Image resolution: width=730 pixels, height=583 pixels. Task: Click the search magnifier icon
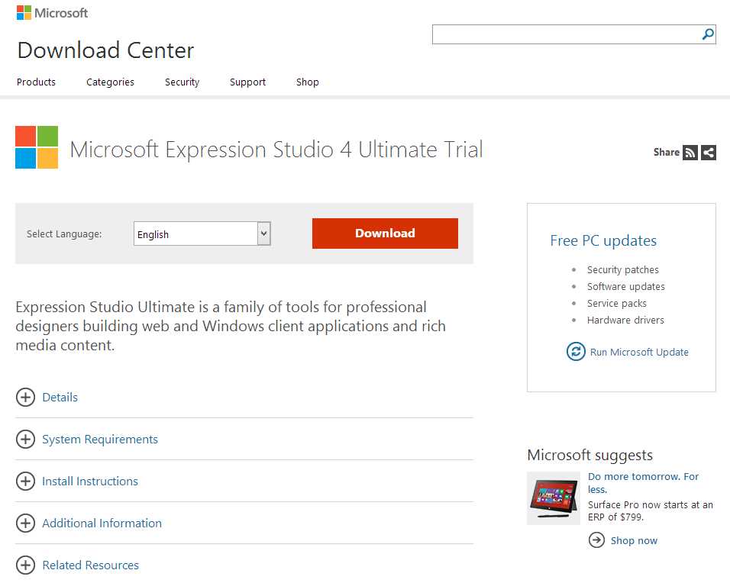click(707, 34)
